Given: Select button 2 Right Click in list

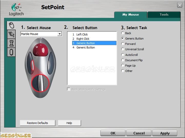Looking at the screenshot, I should [x=94, y=39].
